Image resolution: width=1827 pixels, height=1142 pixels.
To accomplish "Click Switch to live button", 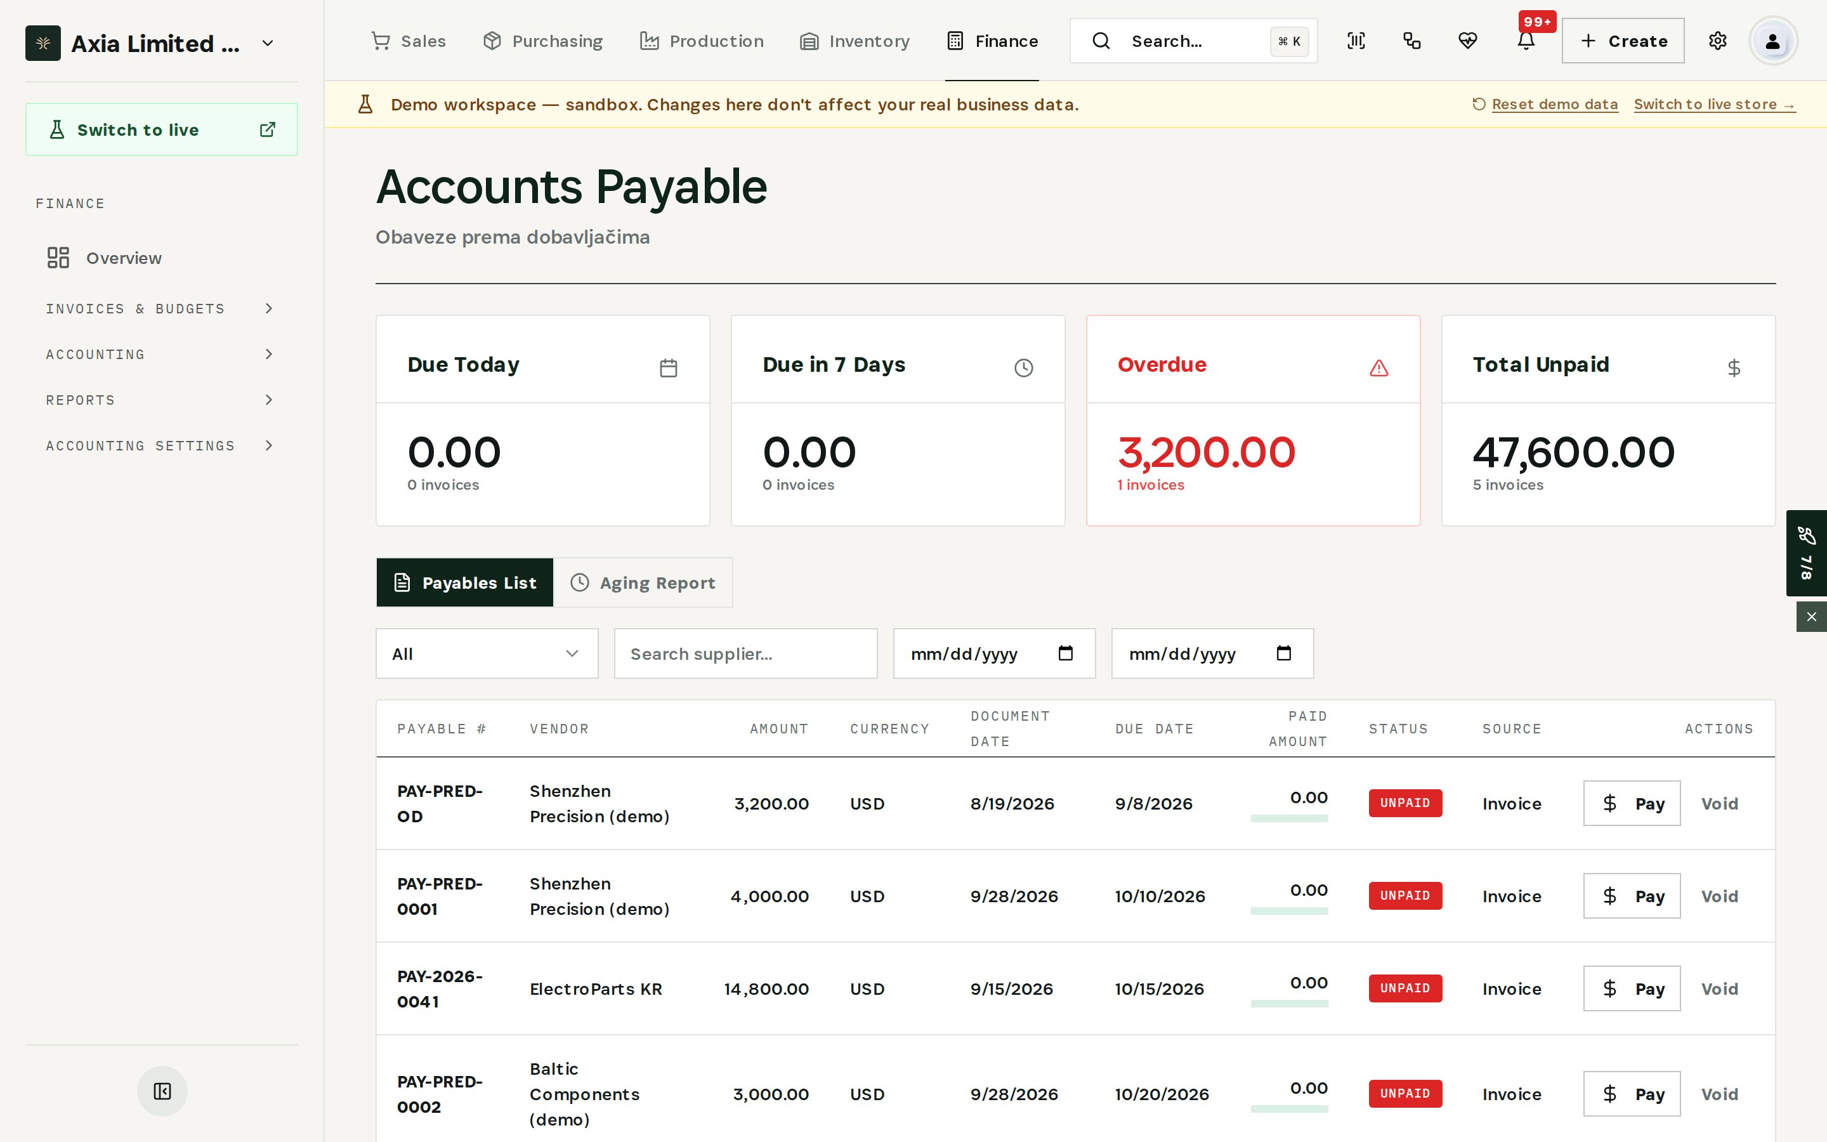I will click(162, 130).
